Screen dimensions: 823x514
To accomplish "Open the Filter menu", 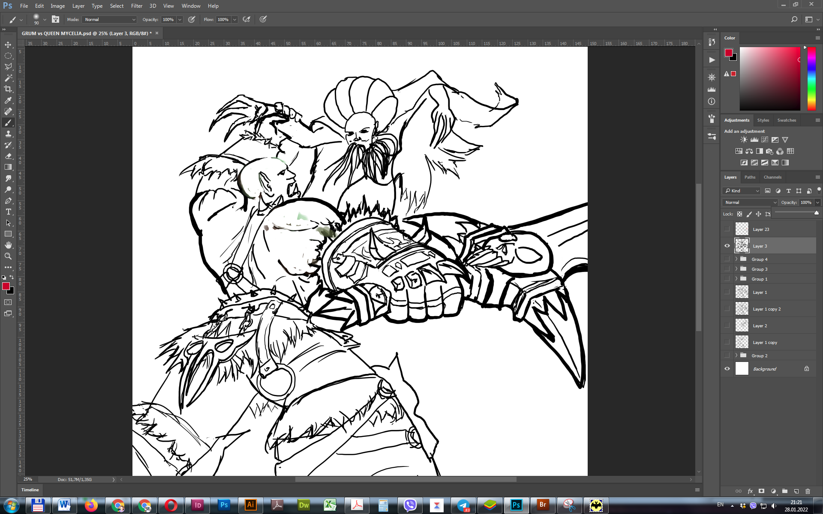I will [137, 6].
